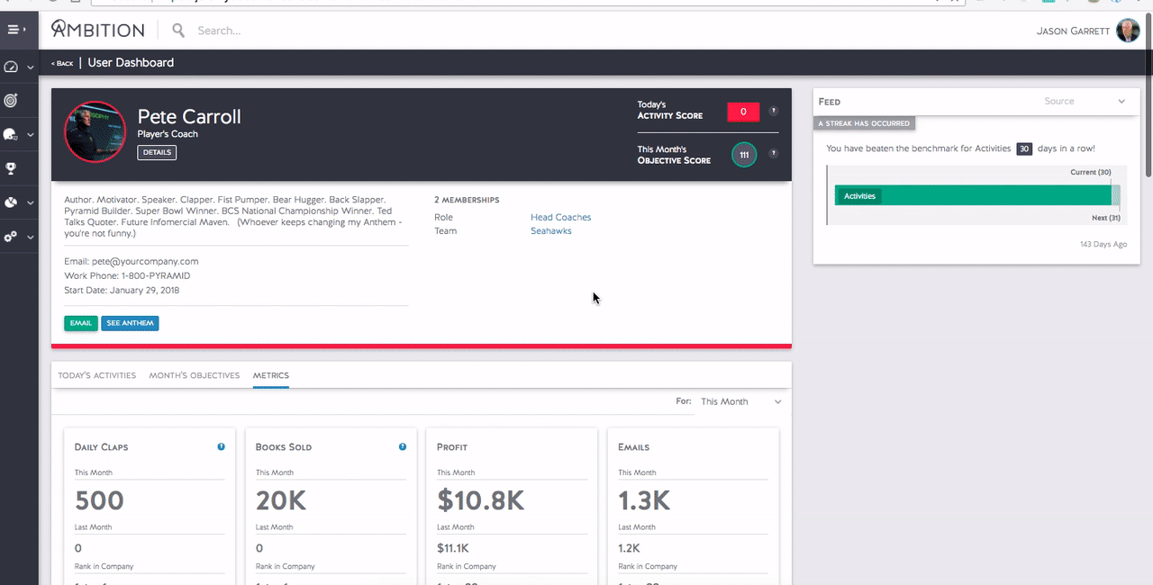Open the This Month period dropdown
1153x585 pixels.
click(741, 401)
